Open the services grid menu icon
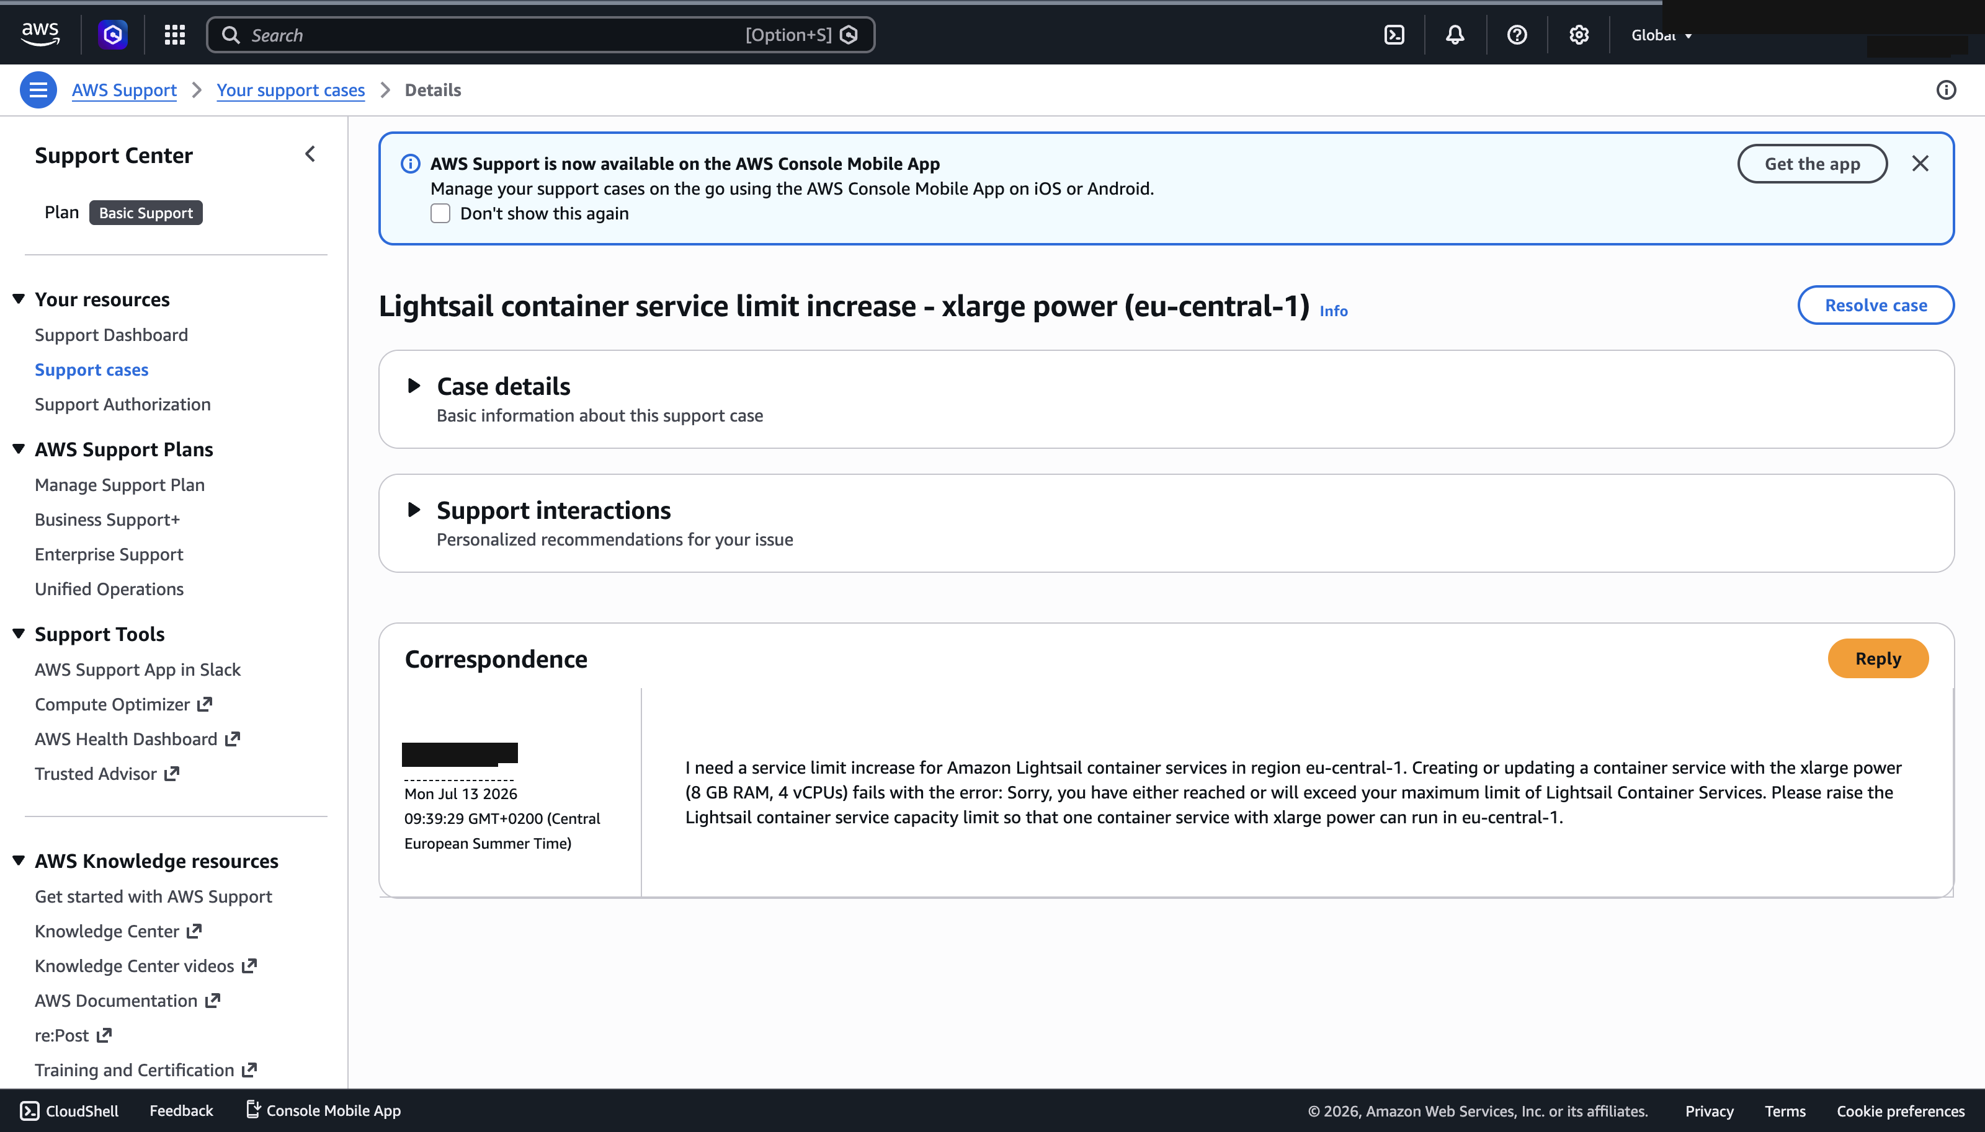The height and width of the screenshot is (1132, 1985). pyautogui.click(x=175, y=34)
